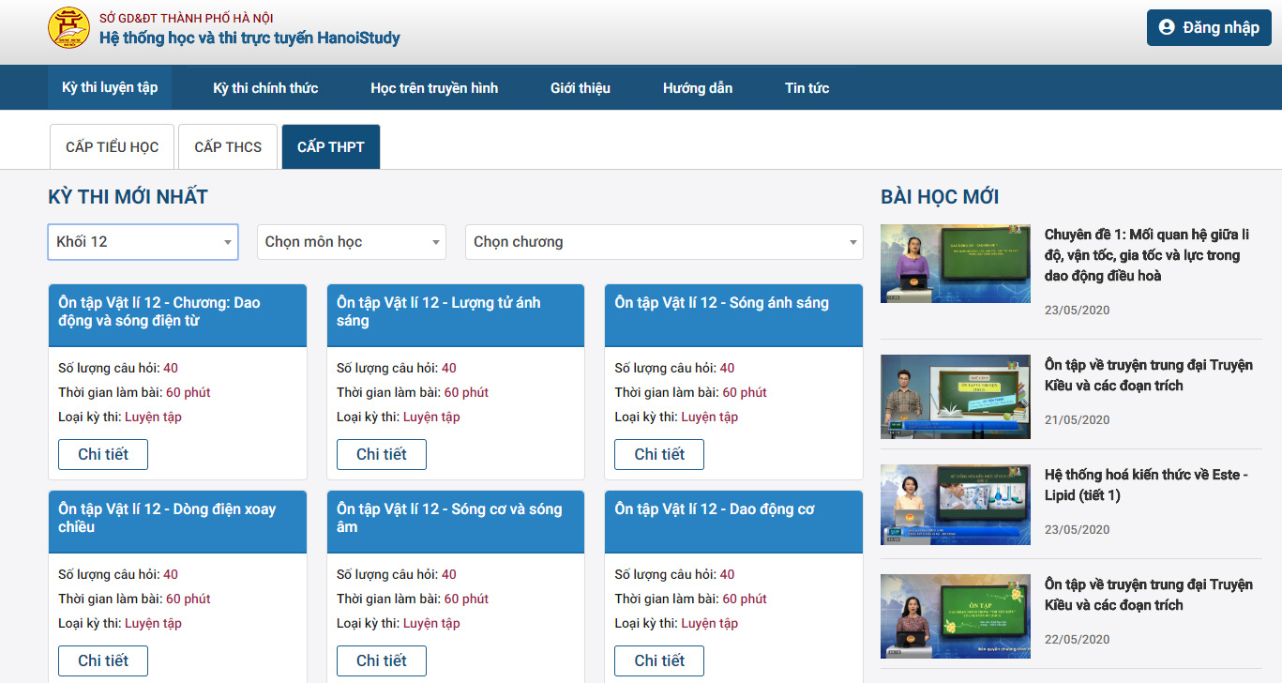
Task: Click the user icon in Đăng nhập button
Action: [x=1167, y=27]
